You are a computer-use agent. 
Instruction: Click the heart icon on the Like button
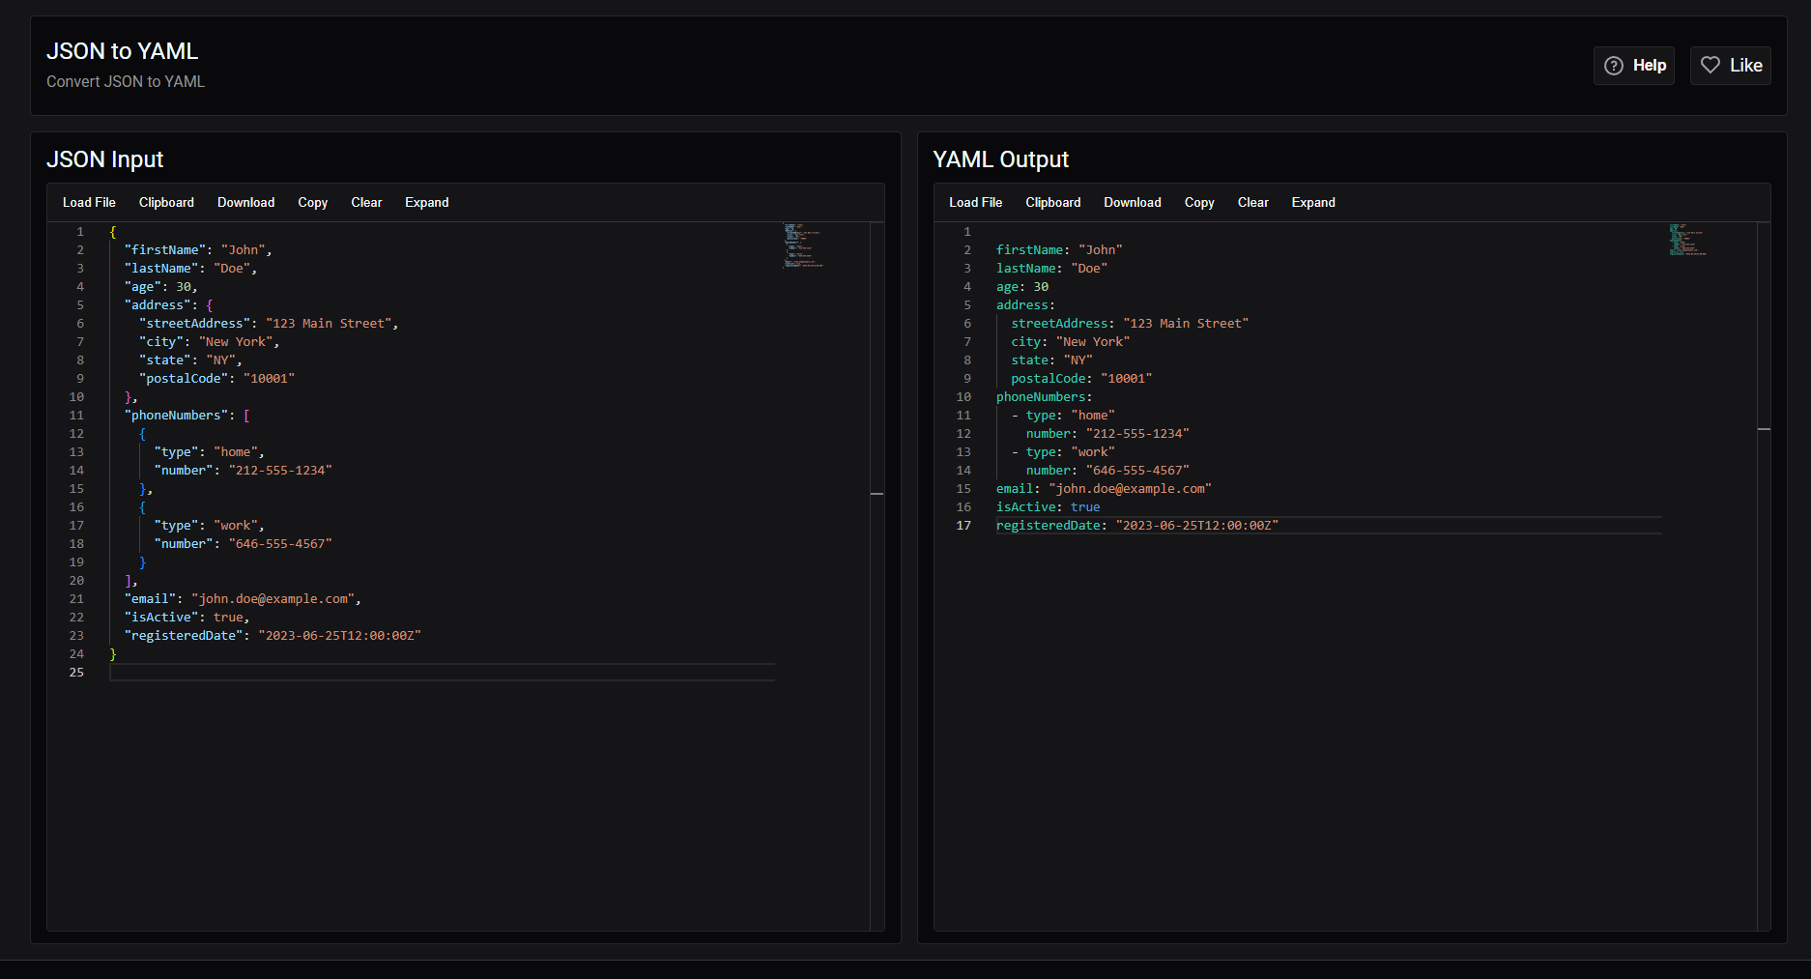[1710, 65]
